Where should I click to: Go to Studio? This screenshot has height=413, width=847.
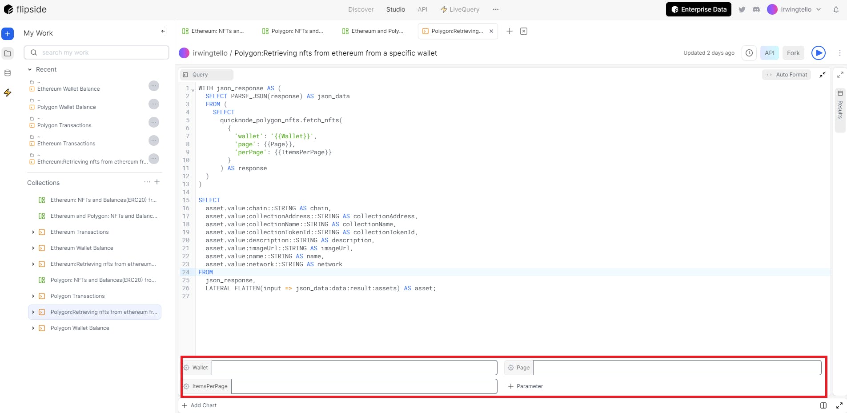tap(395, 9)
